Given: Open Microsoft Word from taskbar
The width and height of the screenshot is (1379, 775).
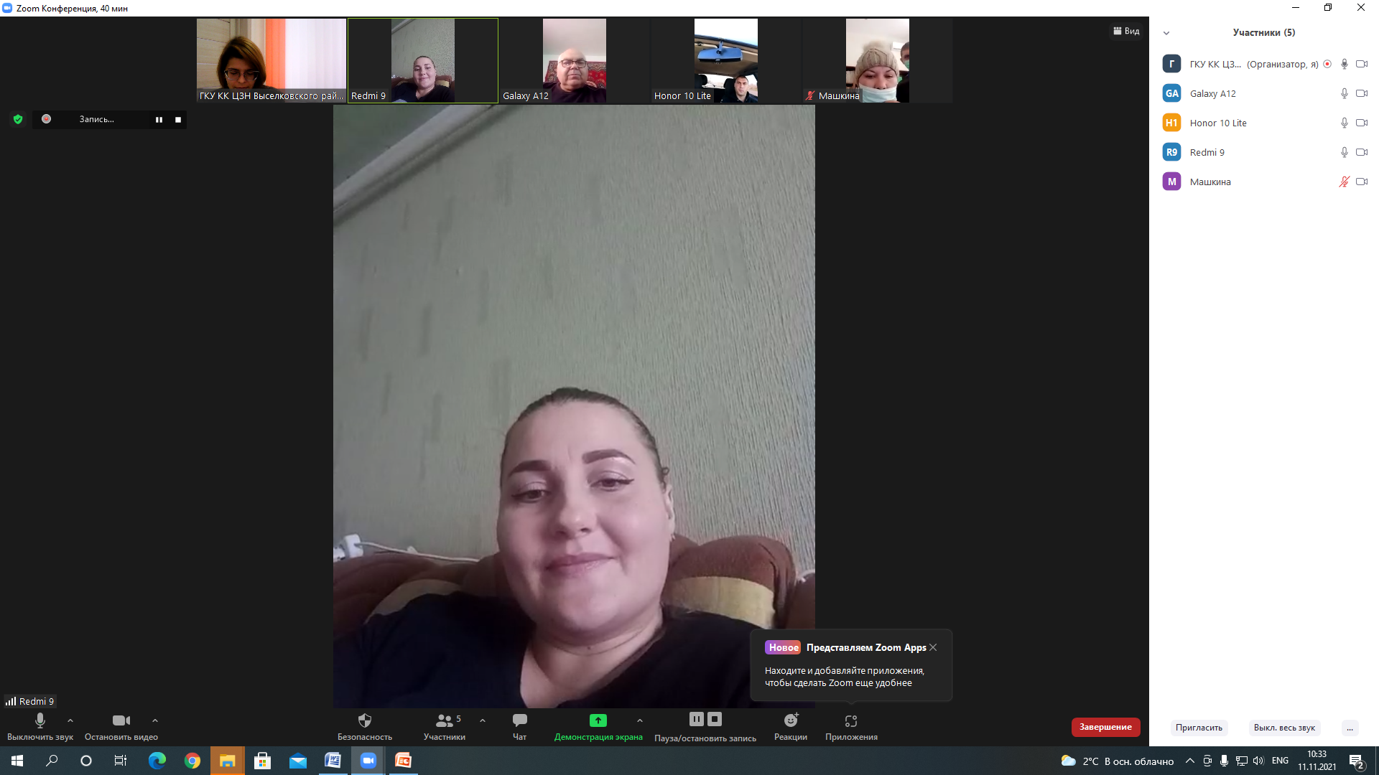Looking at the screenshot, I should point(333,761).
